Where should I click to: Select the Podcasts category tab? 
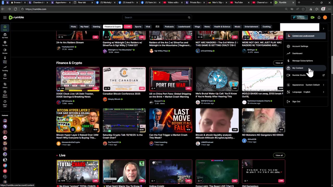point(169,26)
